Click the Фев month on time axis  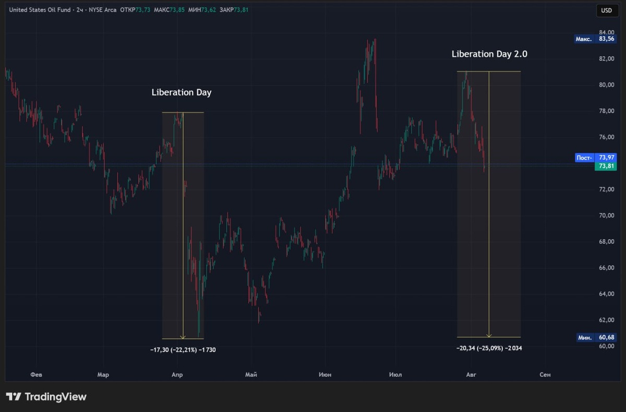click(x=36, y=374)
